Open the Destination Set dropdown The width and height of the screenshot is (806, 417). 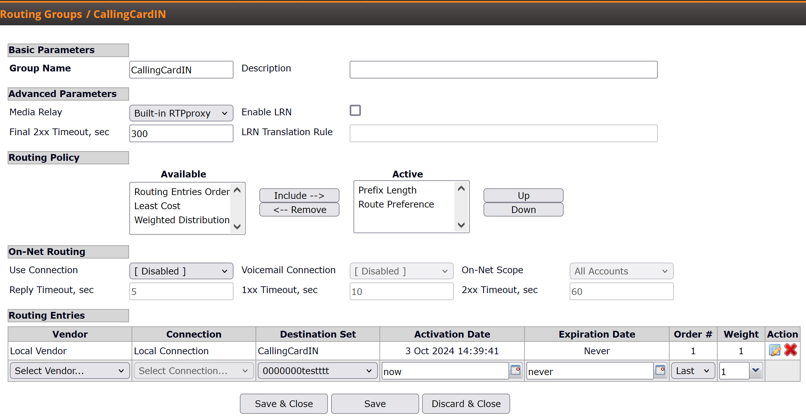[317, 371]
